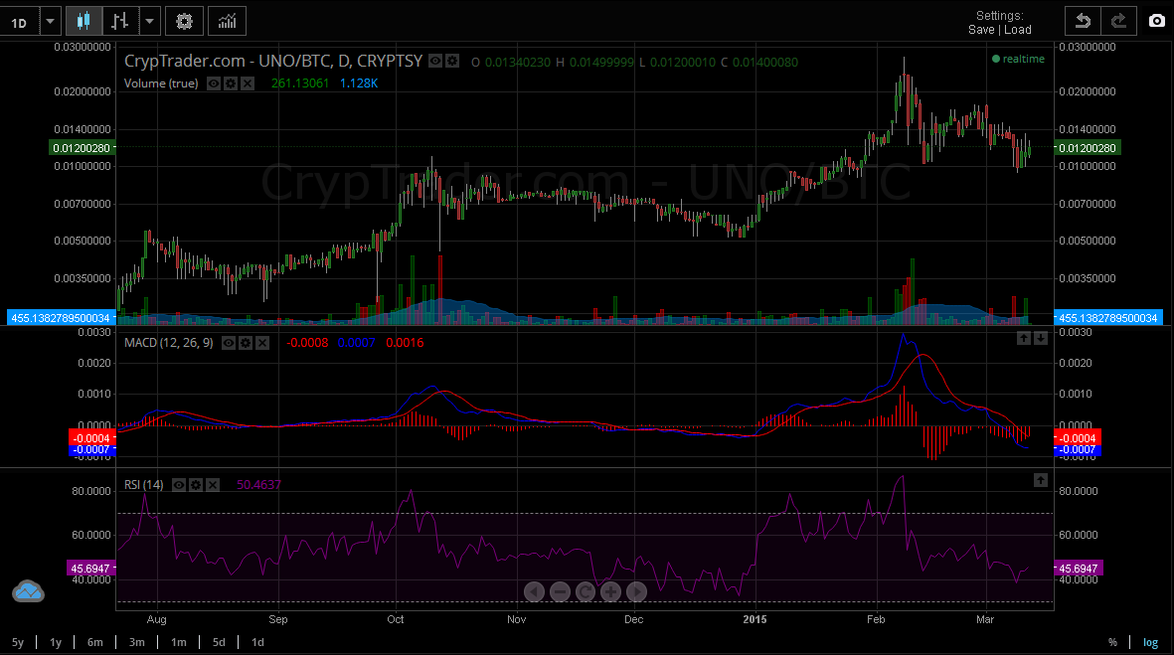Click the volume value 1.128K
The width and height of the screenshot is (1174, 655).
(359, 83)
